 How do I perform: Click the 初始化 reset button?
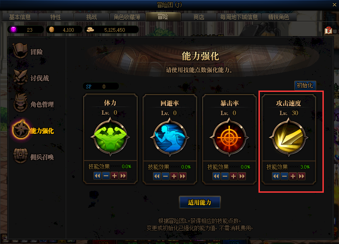point(305,85)
